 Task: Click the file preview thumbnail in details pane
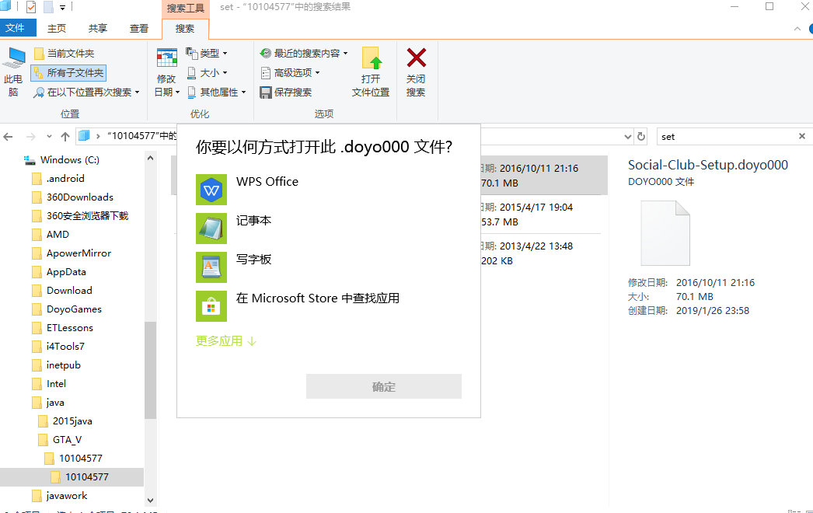[665, 233]
